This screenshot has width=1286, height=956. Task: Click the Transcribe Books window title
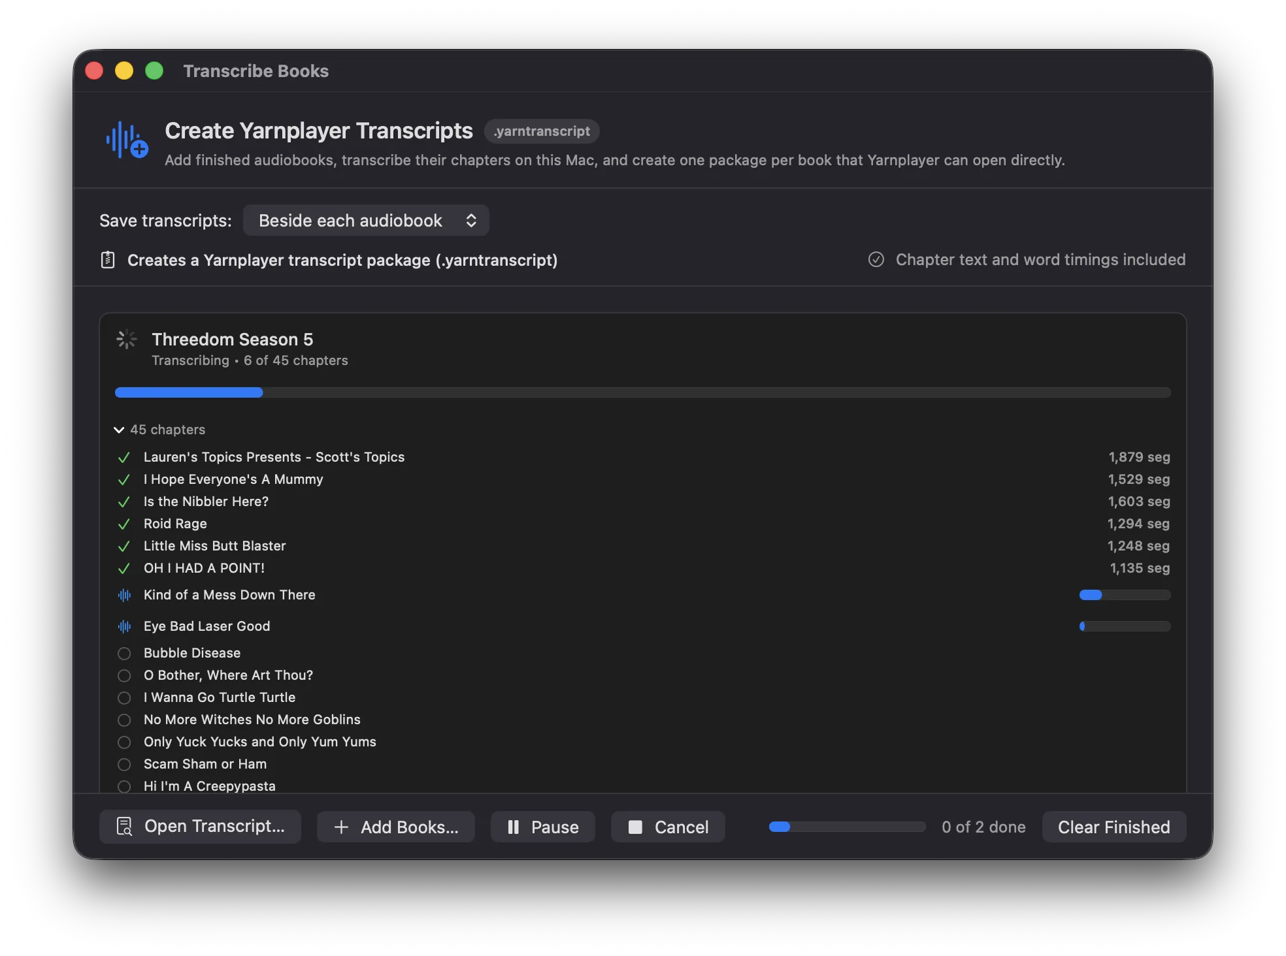[x=256, y=71]
